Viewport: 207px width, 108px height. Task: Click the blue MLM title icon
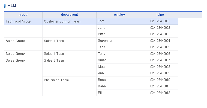pyautogui.click(x=5, y=6)
